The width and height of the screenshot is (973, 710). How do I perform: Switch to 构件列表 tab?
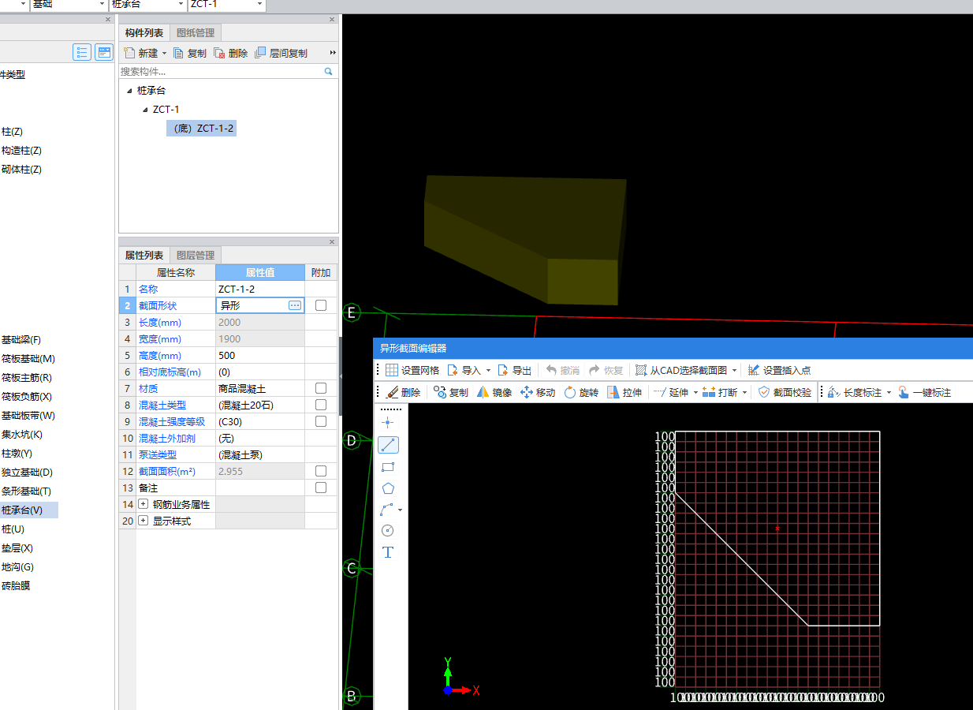pos(144,32)
